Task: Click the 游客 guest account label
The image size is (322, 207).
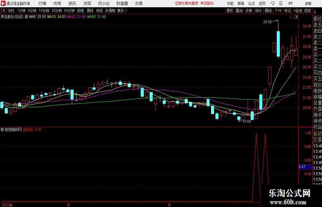Action: (x=308, y=3)
